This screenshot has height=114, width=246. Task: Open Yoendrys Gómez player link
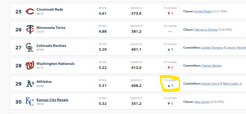coord(206,29)
